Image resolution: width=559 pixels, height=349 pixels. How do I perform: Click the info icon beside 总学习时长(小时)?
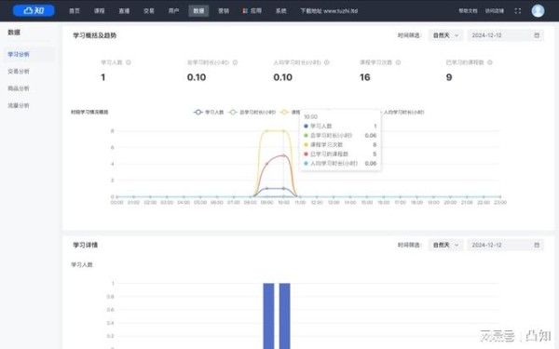click(x=236, y=62)
